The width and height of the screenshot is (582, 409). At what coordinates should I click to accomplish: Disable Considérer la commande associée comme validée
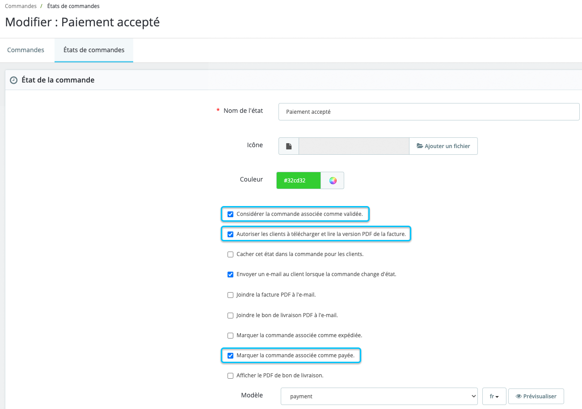pos(230,214)
